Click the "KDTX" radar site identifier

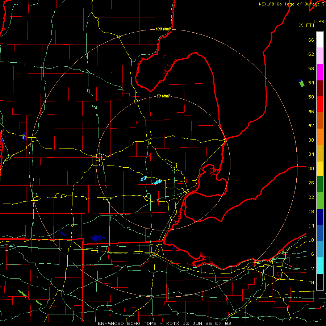click(174, 323)
